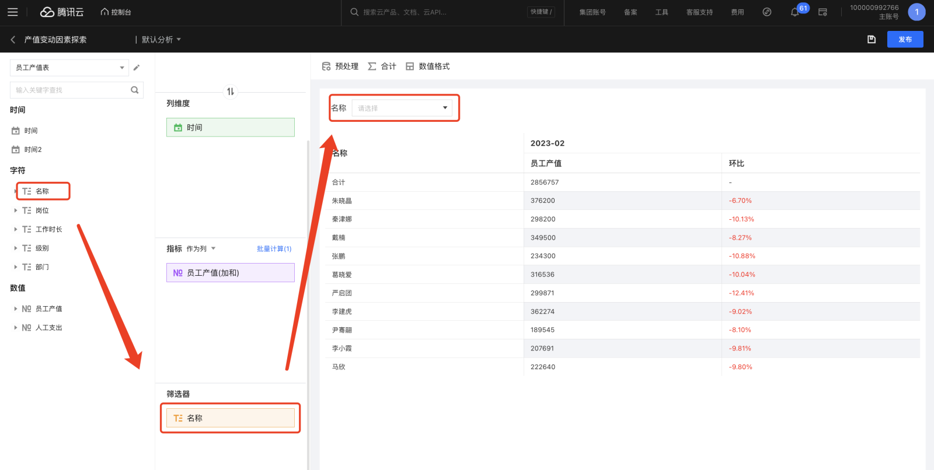Click the 时间2 date field calendar icon
Screen dimensions: 934x470
pos(16,150)
